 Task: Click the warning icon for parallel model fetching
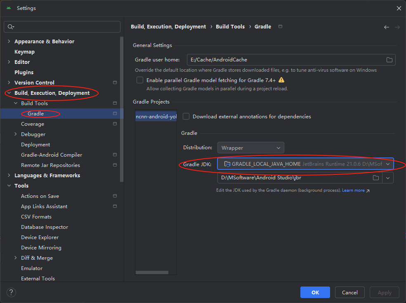click(281, 80)
